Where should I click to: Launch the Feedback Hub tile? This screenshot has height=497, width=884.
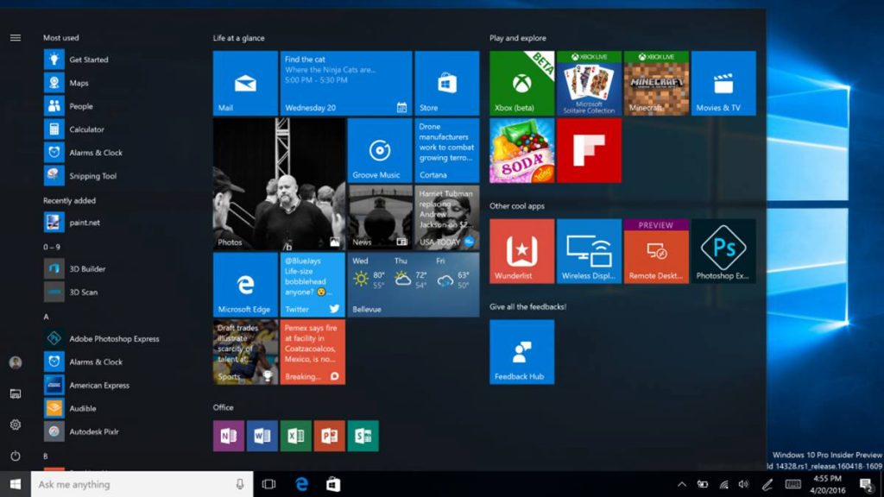point(521,351)
